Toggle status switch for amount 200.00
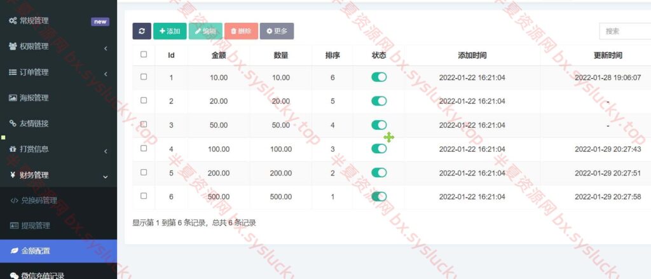The height and width of the screenshot is (279, 651). point(379,173)
